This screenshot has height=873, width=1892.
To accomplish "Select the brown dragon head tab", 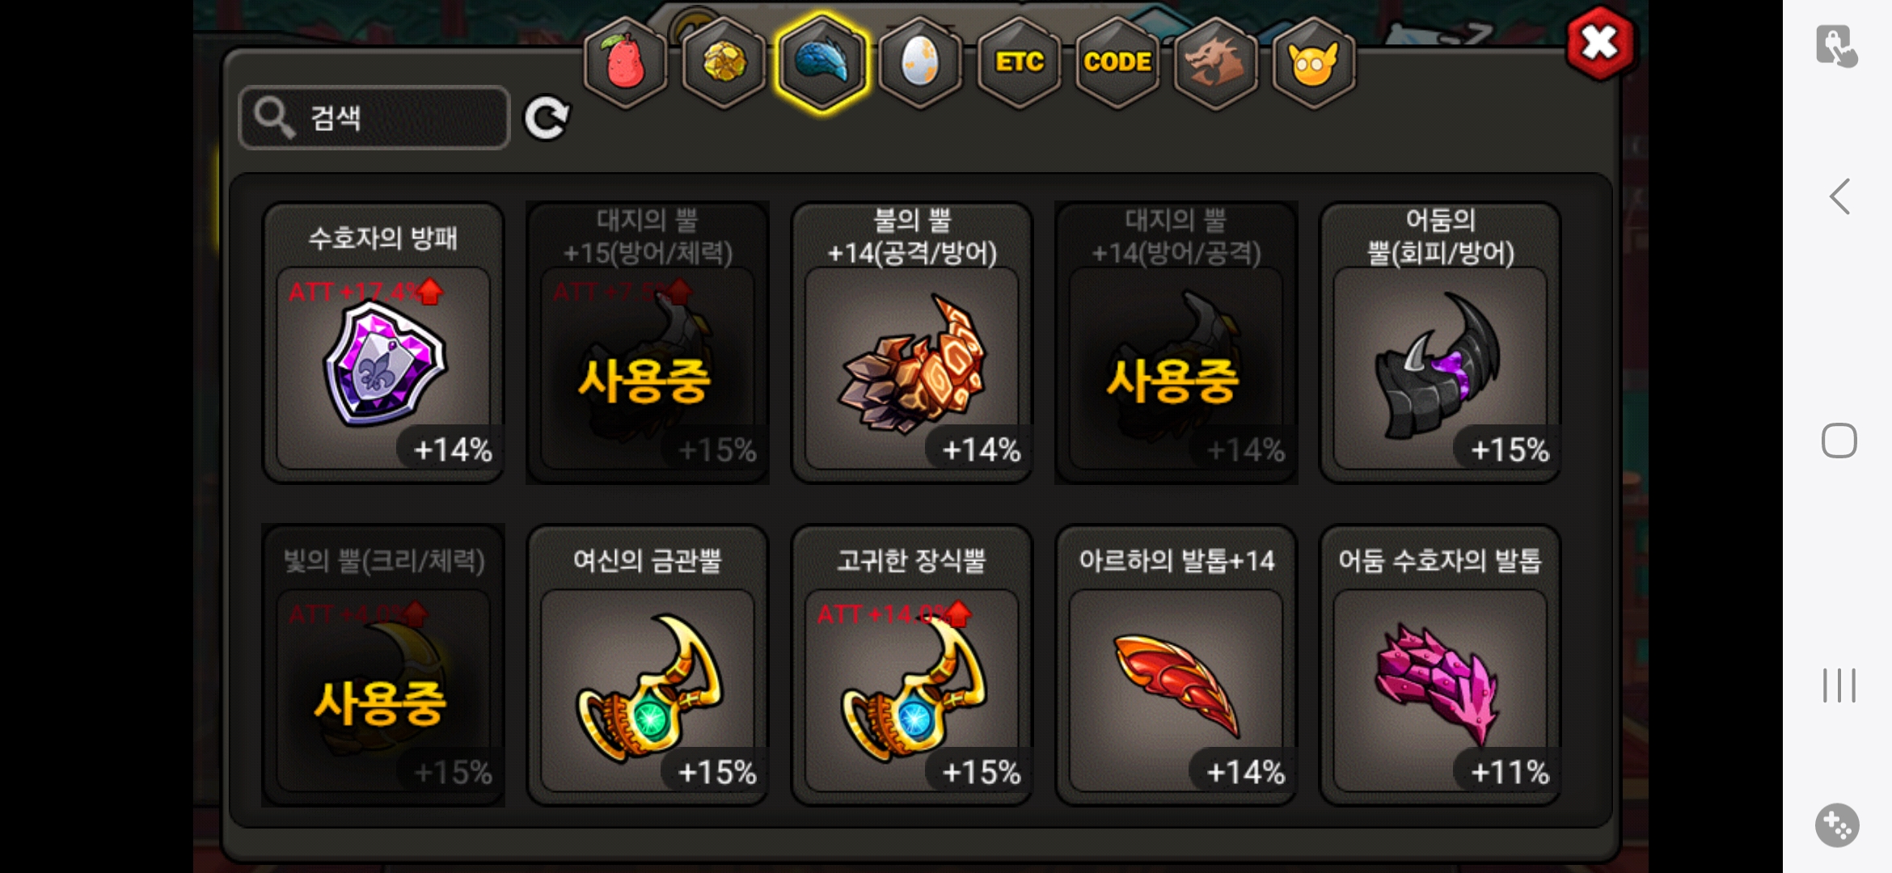I will pos(1215,62).
